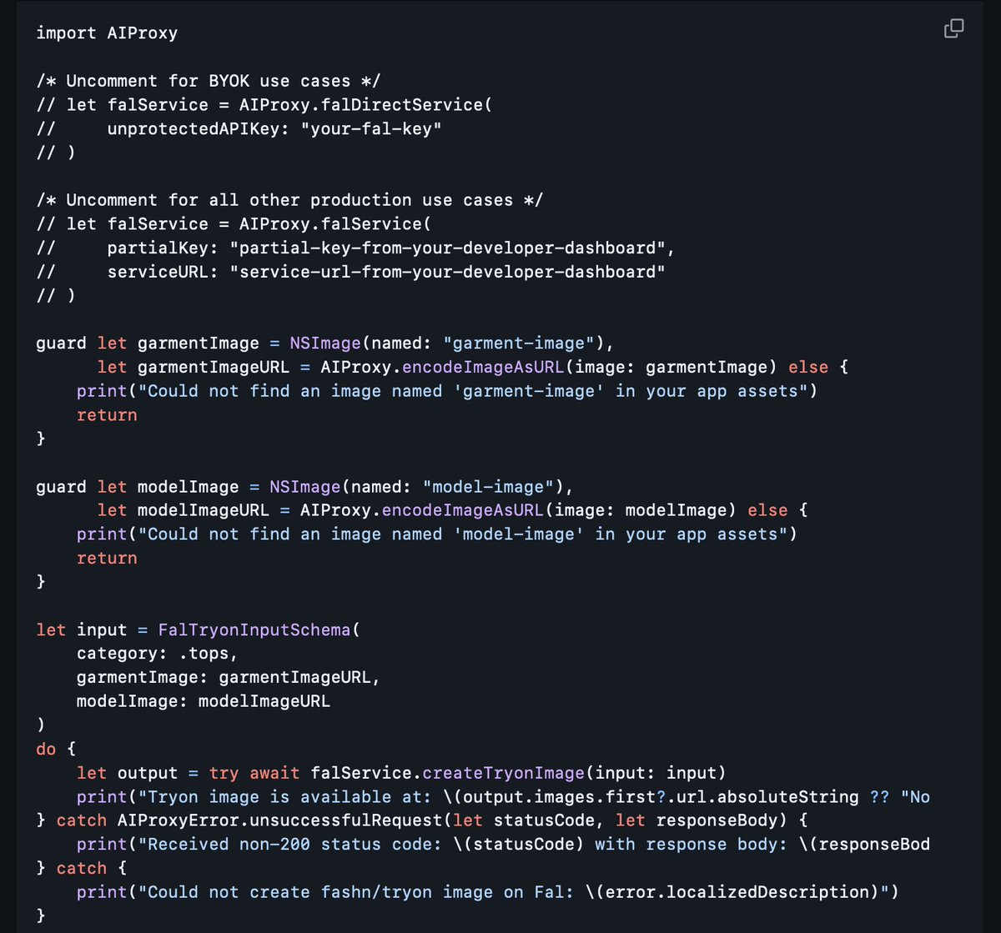The width and height of the screenshot is (1001, 933).
Task: Click 'NSImage(named: "garment-image")' text
Action: pyautogui.click(x=447, y=344)
